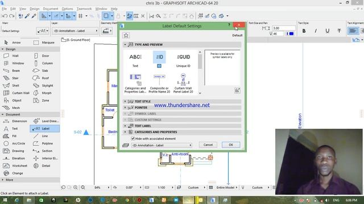The height and width of the screenshot is (204, 364).
Task: Open the Edit menu
Action: click(13, 9)
